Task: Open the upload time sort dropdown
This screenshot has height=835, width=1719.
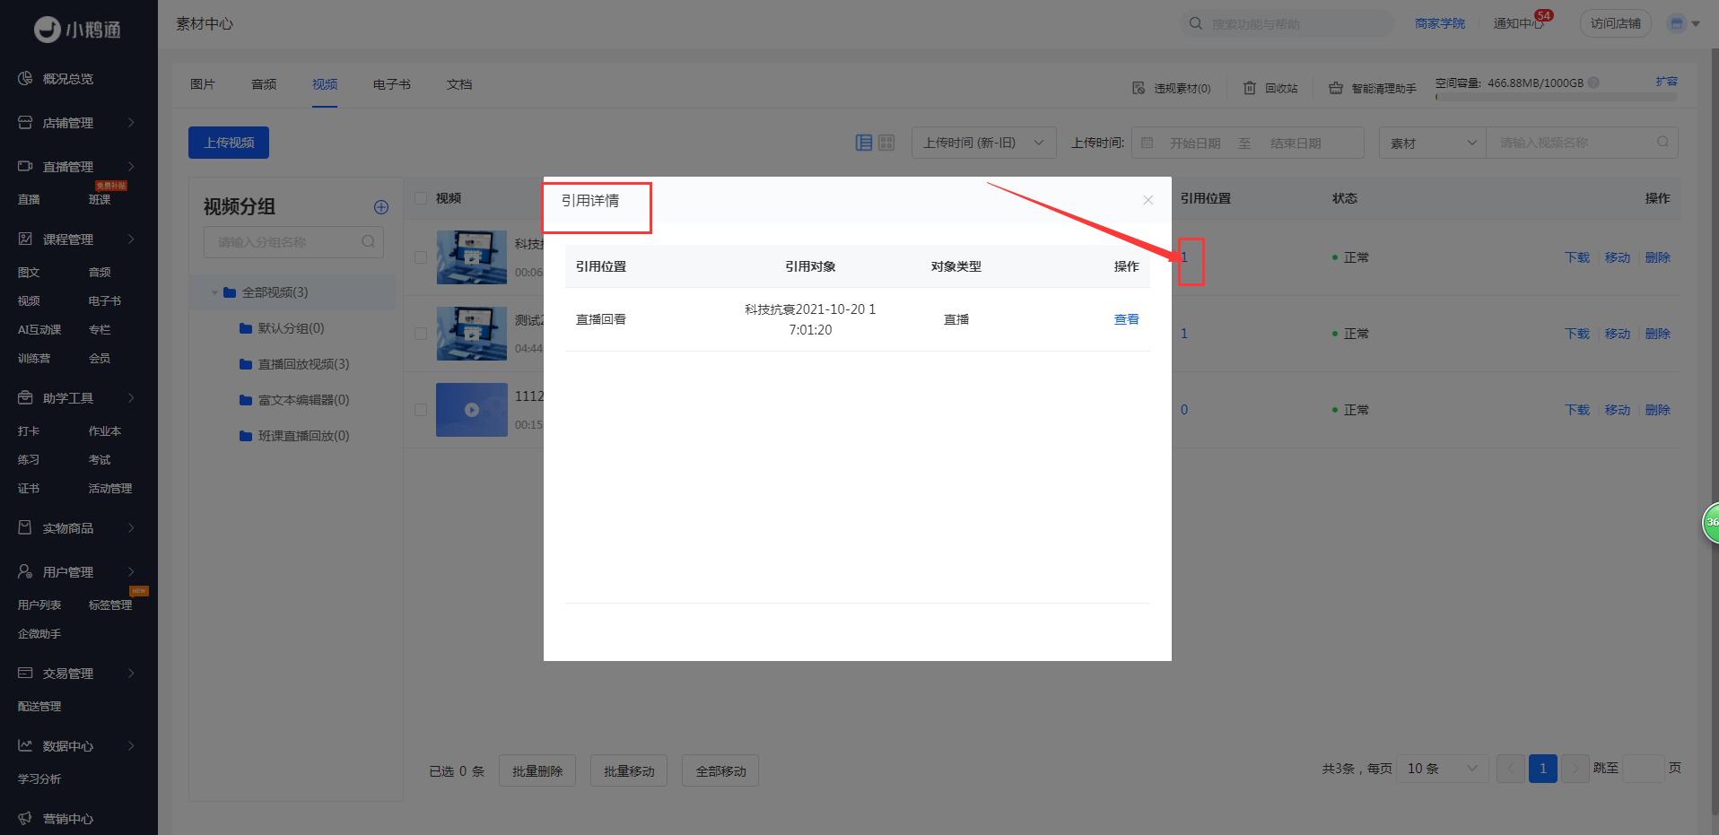Action: click(x=983, y=143)
